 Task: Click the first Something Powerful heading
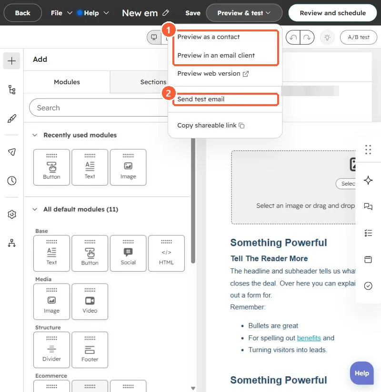(x=278, y=243)
